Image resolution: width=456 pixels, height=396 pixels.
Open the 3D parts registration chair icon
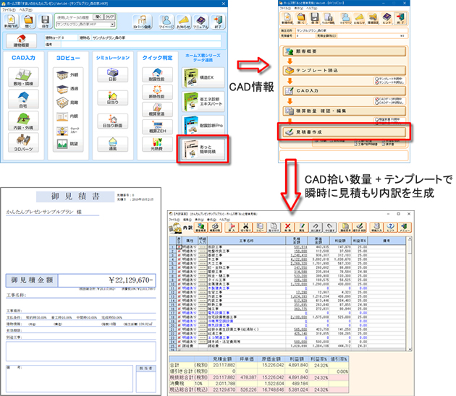pyautogui.click(x=142, y=22)
